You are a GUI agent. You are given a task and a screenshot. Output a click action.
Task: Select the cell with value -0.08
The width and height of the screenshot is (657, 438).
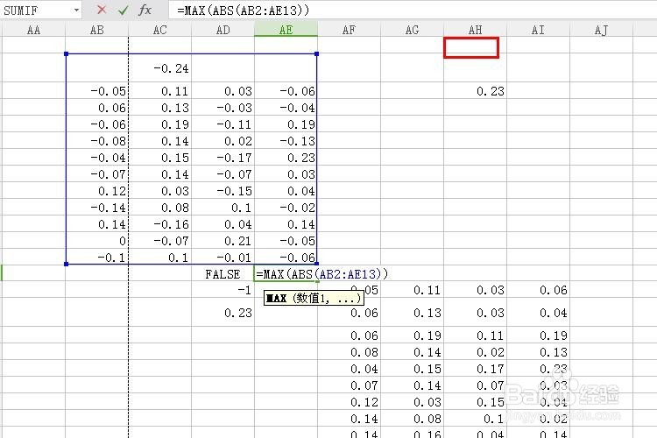pos(96,141)
